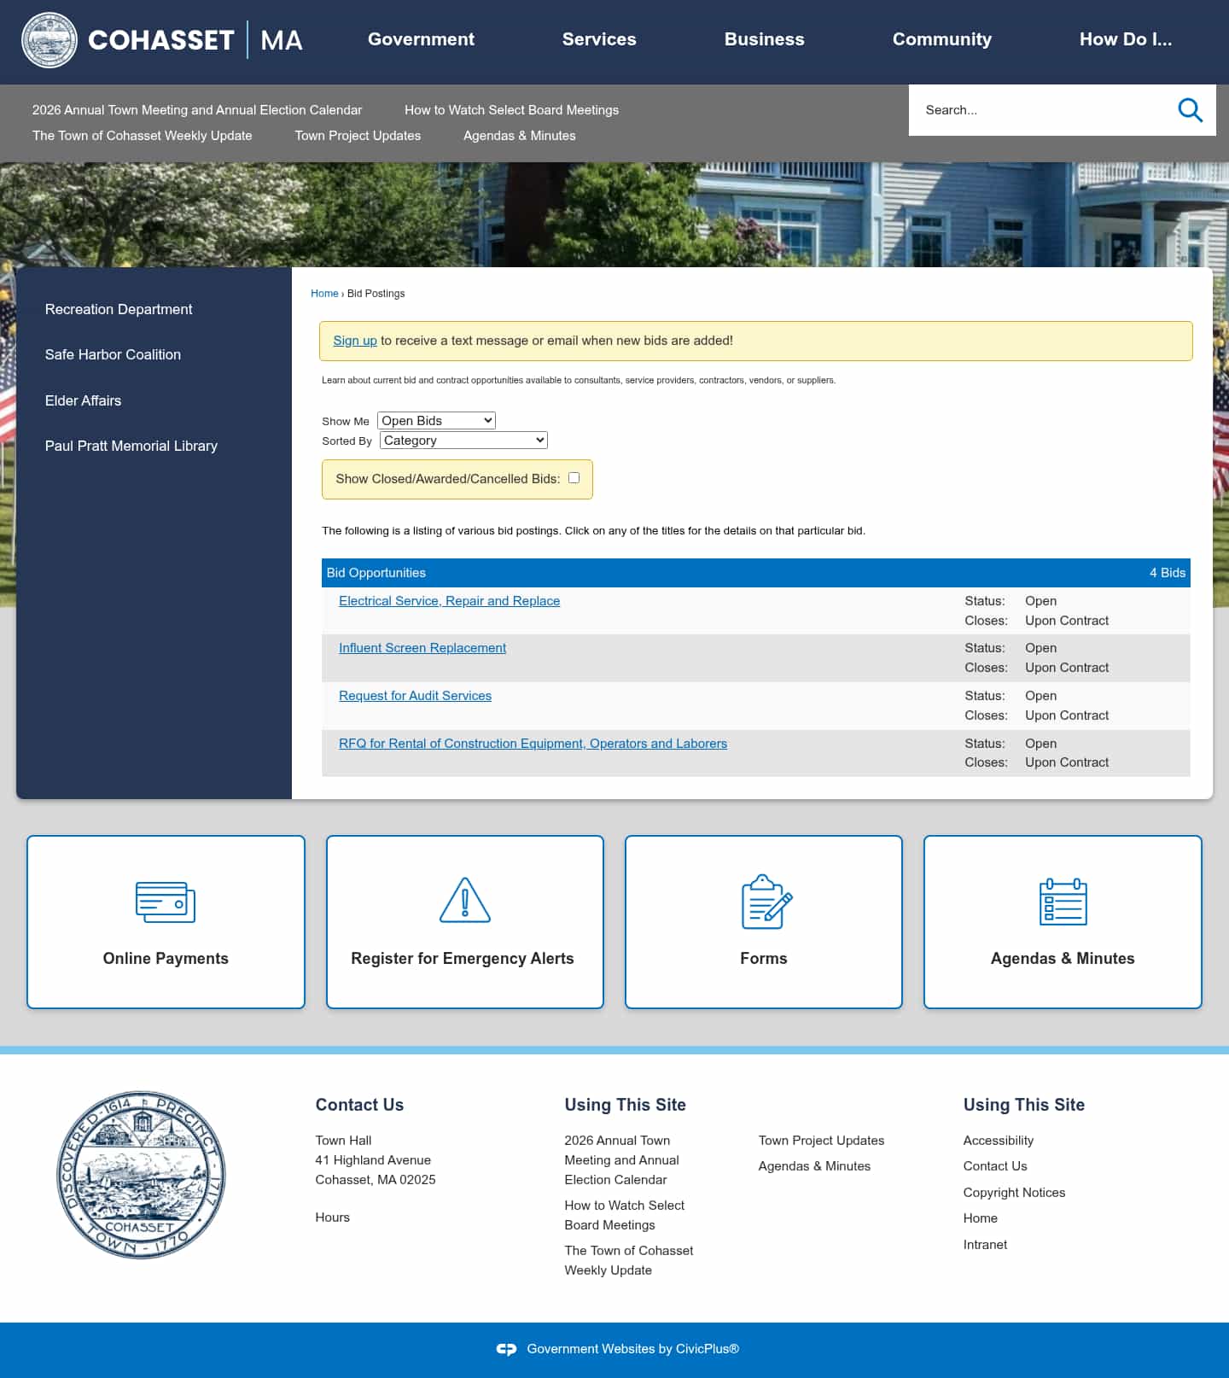Open How to Watch Select Board Meetings top link
Image resolution: width=1229 pixels, height=1378 pixels.
(511, 110)
